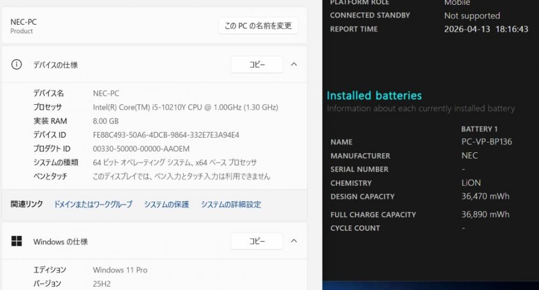Image resolution: width=539 pixels, height=290 pixels.
Task: Click the battery information subtitle text
Action: click(x=421, y=109)
